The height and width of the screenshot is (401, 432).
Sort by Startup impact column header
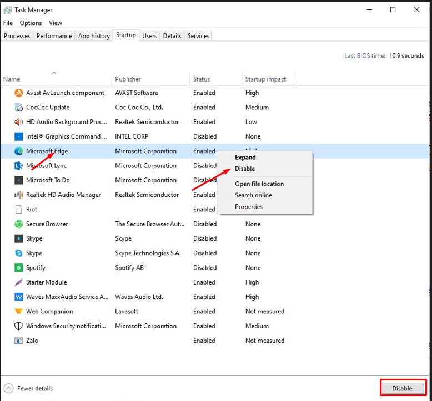click(265, 79)
